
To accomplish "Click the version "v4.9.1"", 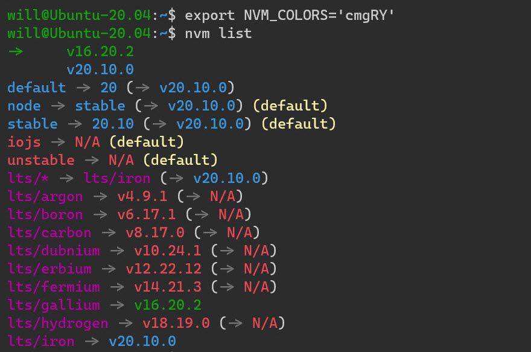I will coord(142,196).
